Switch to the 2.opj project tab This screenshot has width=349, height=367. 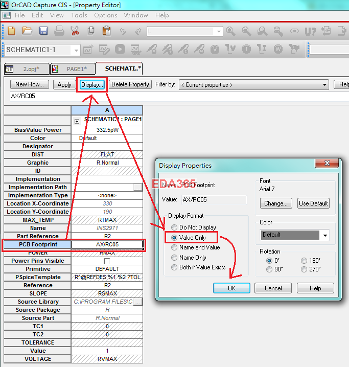coord(27,69)
